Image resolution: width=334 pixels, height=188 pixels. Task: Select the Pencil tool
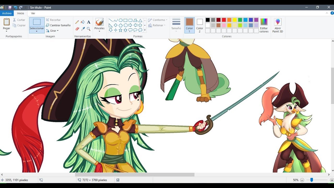coord(77,22)
